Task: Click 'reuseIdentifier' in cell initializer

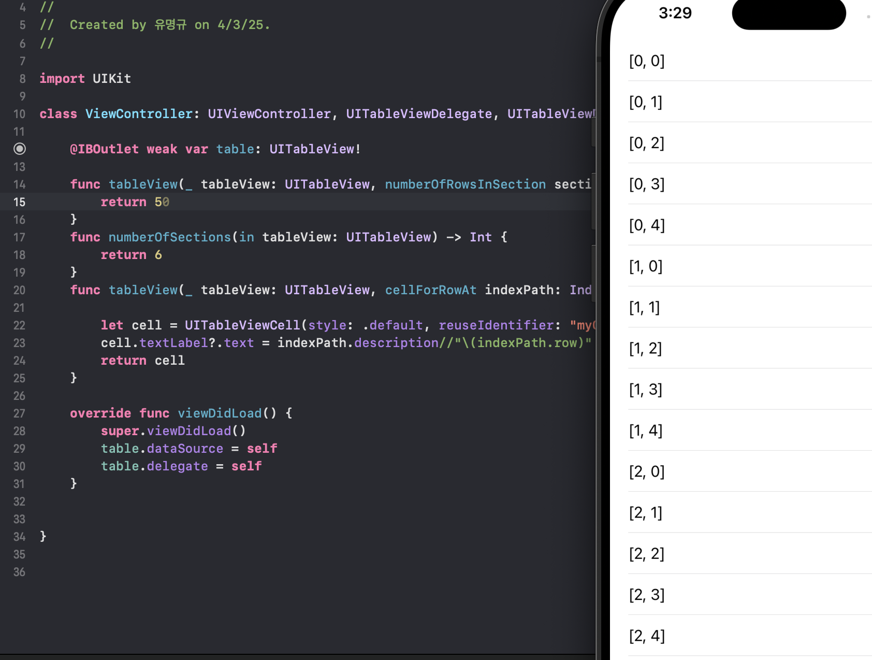Action: [x=496, y=325]
